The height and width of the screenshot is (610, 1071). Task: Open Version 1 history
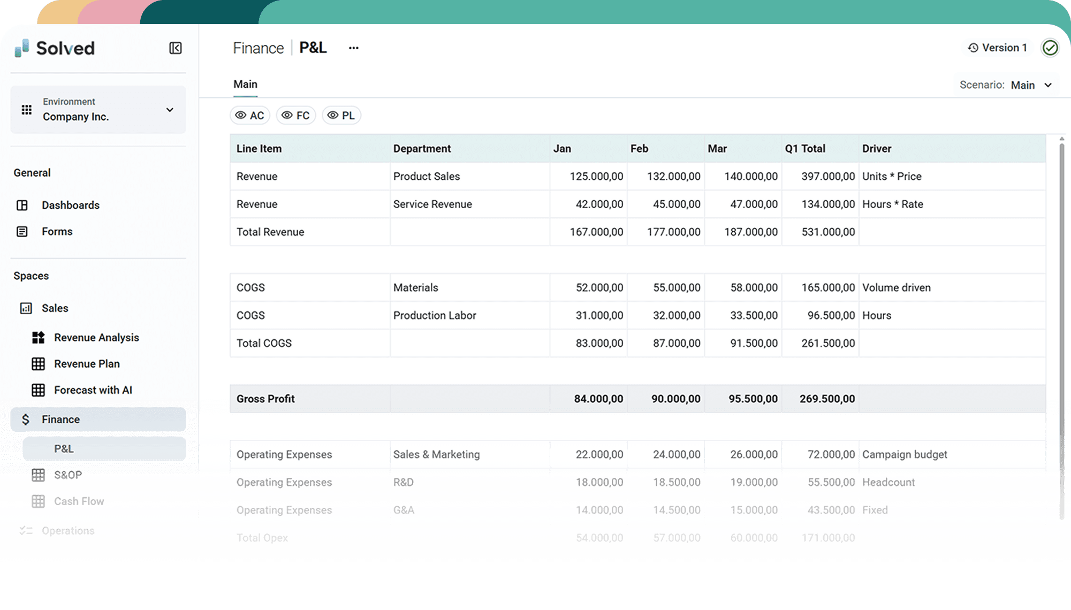(x=998, y=48)
